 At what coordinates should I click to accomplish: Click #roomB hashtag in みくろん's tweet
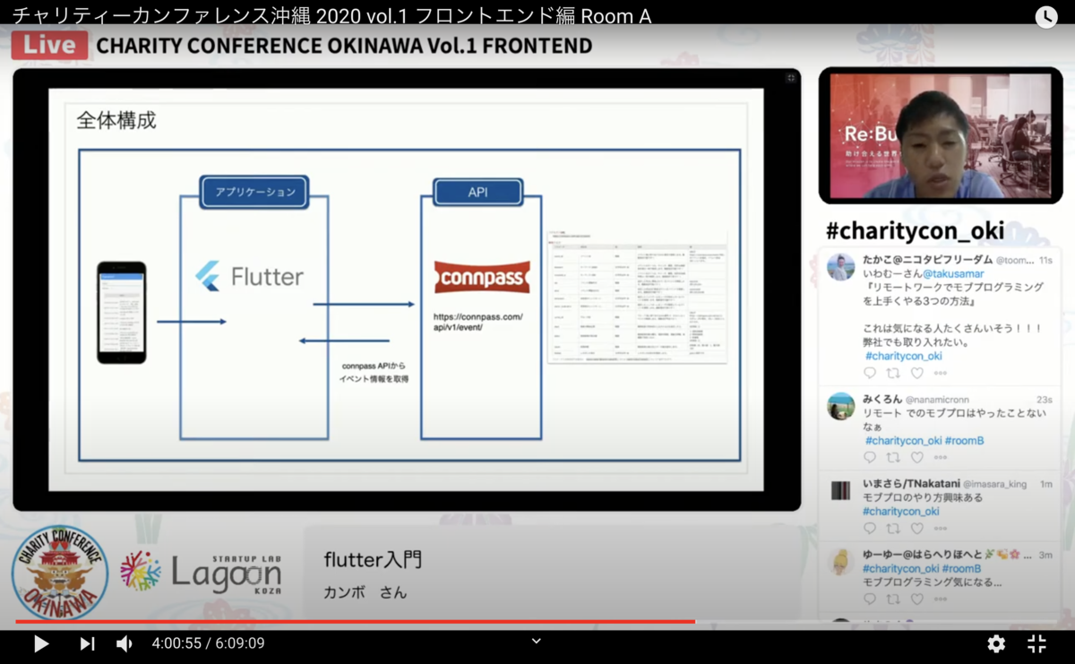(965, 441)
